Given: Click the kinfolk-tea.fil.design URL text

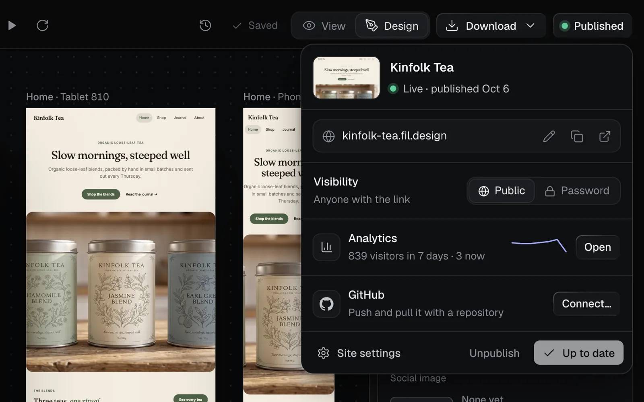Looking at the screenshot, I should click(x=394, y=136).
